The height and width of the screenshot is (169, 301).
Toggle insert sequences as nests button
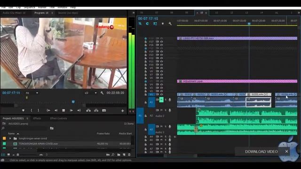click(140, 23)
